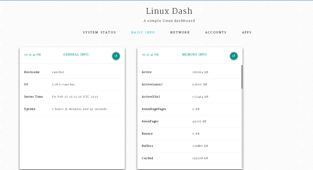Click the Server Time value

[x=75, y=97]
